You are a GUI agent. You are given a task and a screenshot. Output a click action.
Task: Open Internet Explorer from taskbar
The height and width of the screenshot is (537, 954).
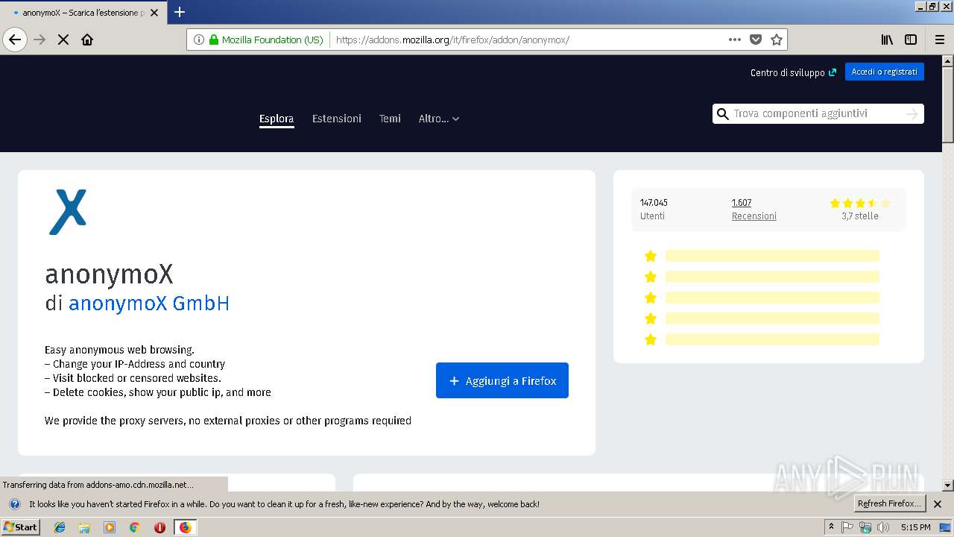click(x=60, y=527)
